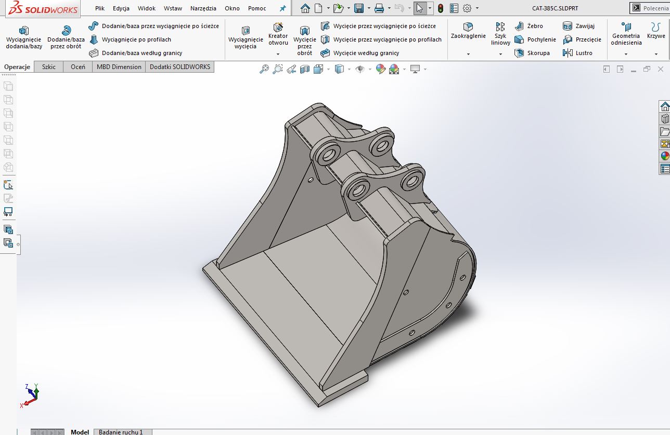The height and width of the screenshot is (435, 670).
Task: Click the Rebuild traffic light icon
Action: pyautogui.click(x=441, y=8)
